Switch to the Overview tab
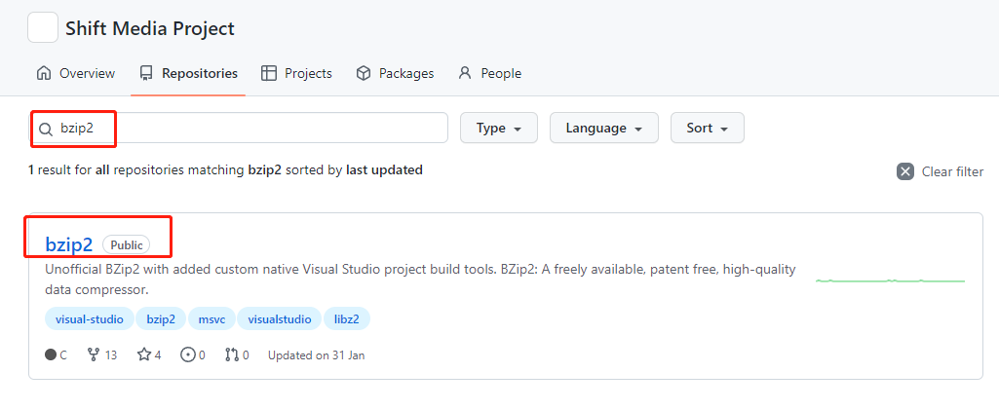Image resolution: width=999 pixels, height=410 pixels. [75, 73]
